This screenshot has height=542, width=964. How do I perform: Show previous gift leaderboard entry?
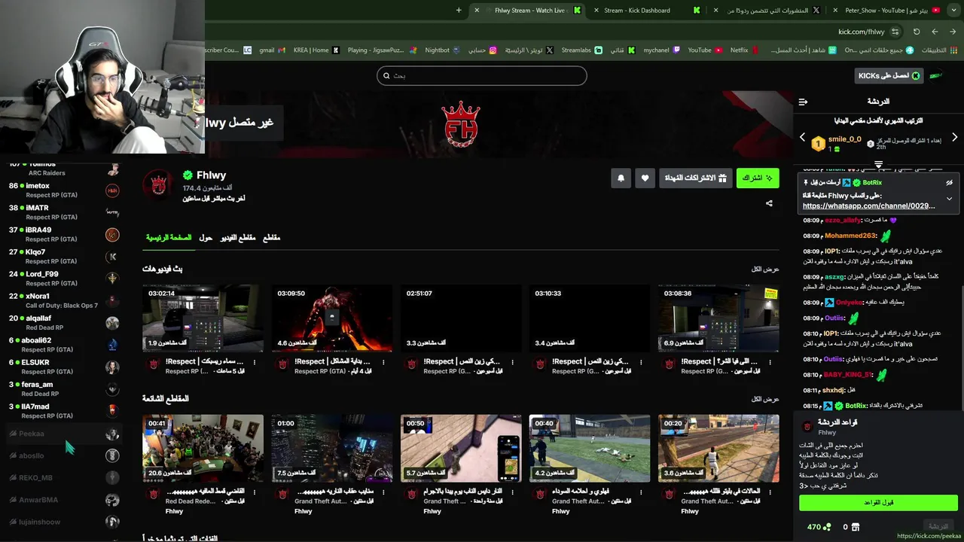point(802,138)
